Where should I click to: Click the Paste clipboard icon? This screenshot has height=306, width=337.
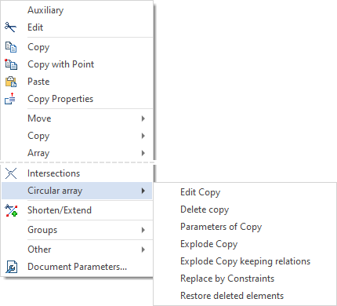11,82
